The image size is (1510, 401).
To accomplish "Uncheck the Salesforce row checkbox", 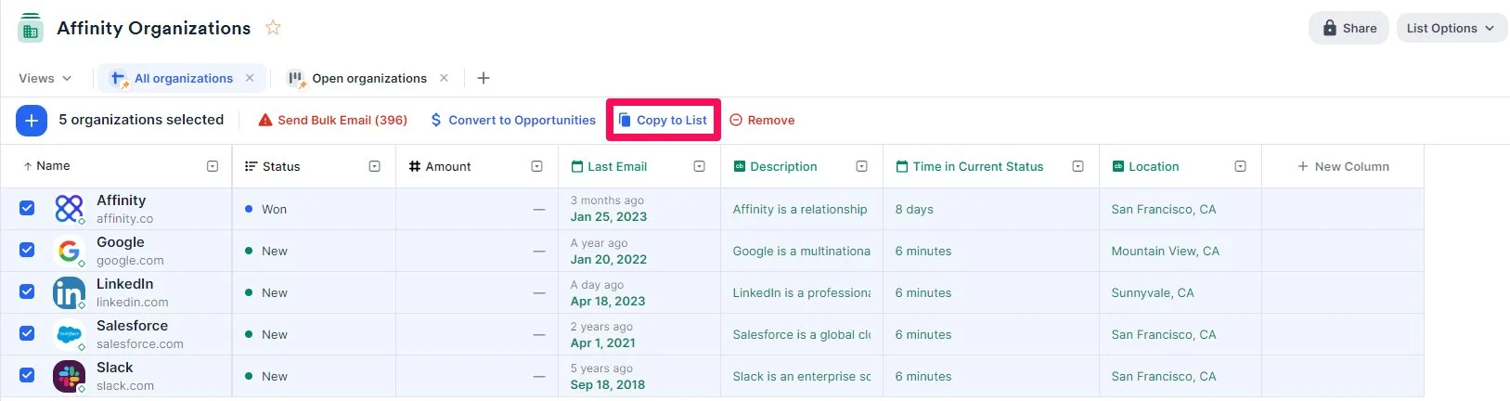I will (27, 333).
